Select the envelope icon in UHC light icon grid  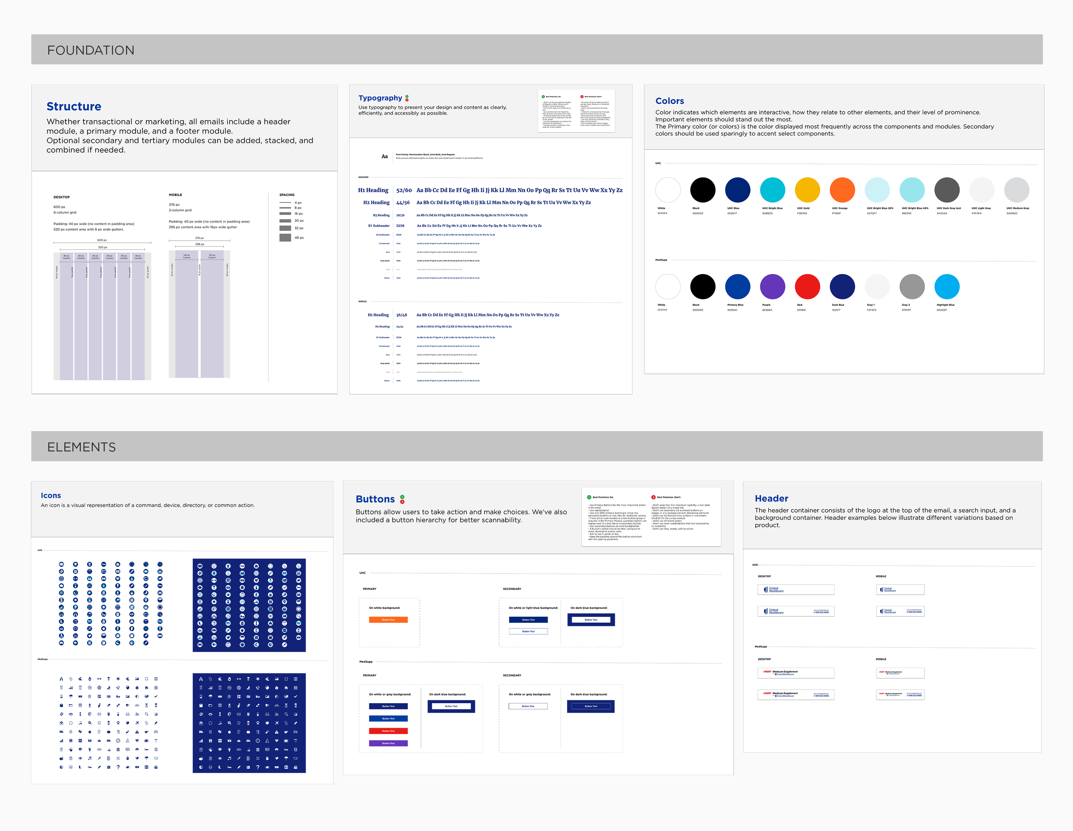[x=146, y=572]
